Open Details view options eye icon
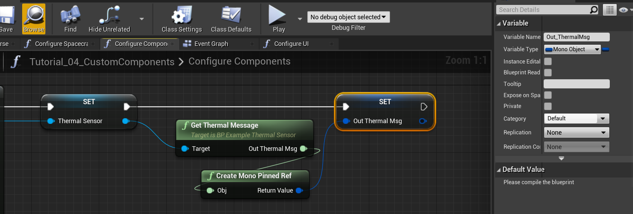Viewport: 633px width, 214px height. (624, 10)
